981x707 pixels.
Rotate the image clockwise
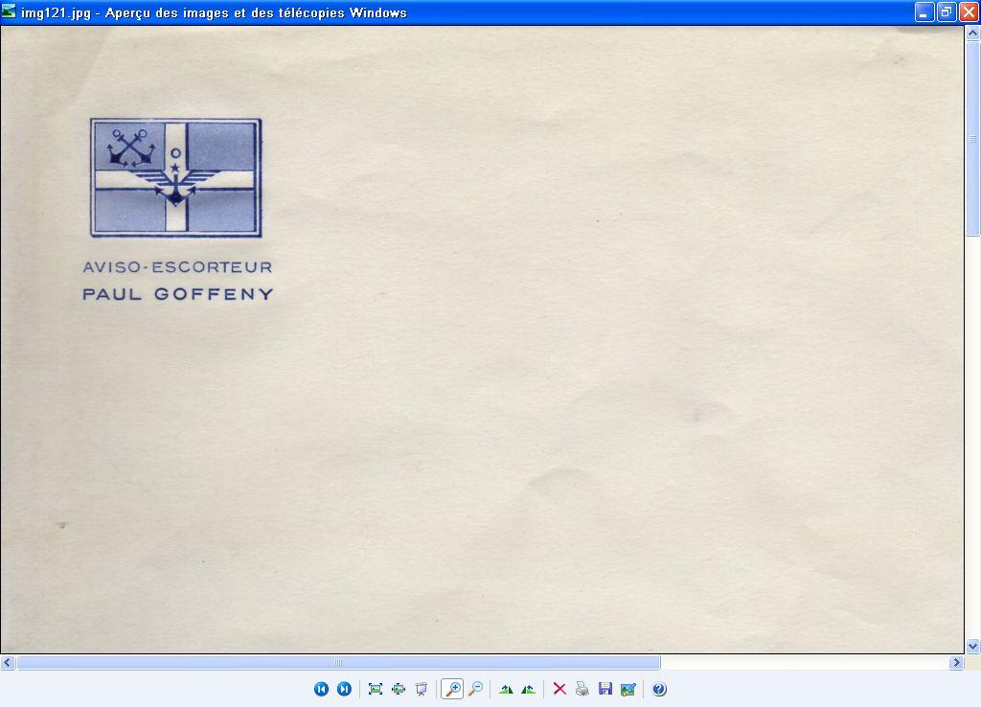(506, 689)
